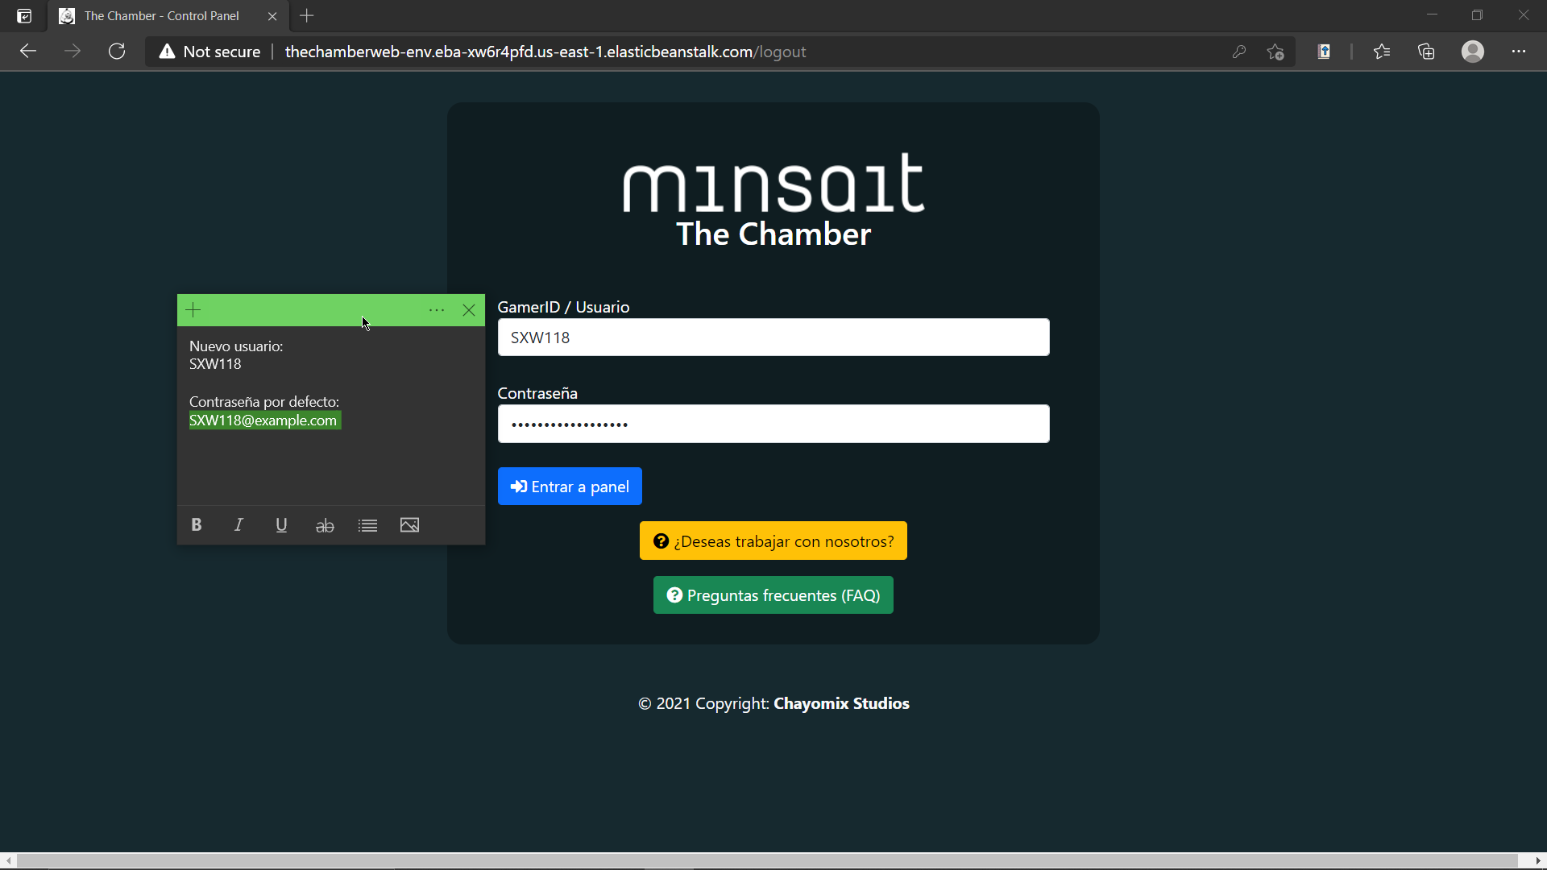Screen dimensions: 1547x870
Task: Restore down the browser window
Action: (1477, 15)
